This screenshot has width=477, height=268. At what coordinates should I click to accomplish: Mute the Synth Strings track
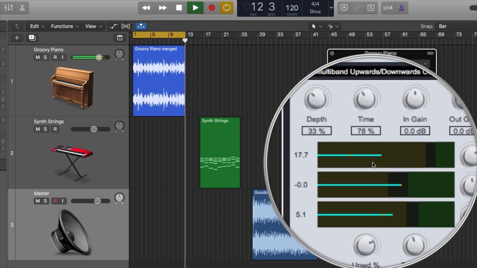point(37,129)
